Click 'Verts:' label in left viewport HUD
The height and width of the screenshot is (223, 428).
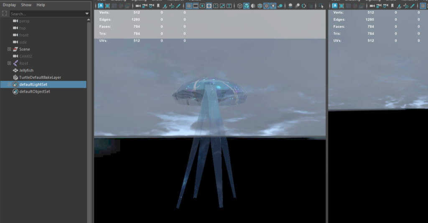coord(104,13)
